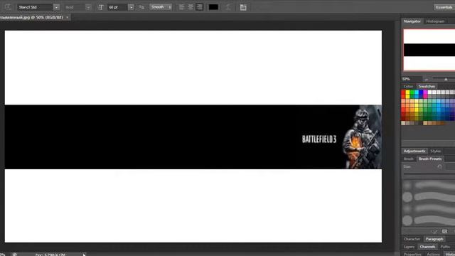Switch to the Swatches tab

(427, 87)
